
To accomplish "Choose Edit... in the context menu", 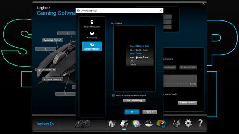I will (132, 61).
